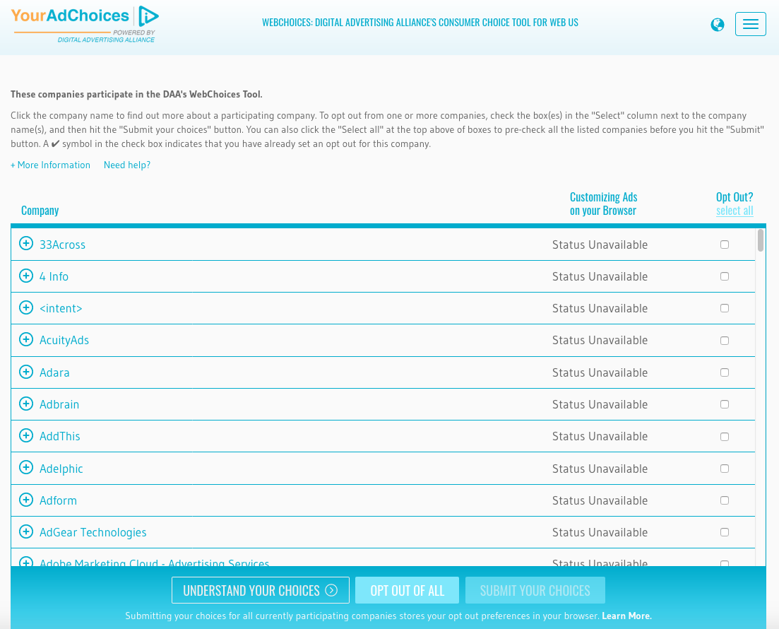Click Status Unavailable in the 33Across row

click(x=600, y=245)
